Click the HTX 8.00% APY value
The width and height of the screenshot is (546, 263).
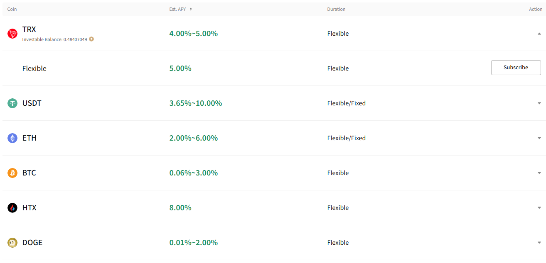180,208
